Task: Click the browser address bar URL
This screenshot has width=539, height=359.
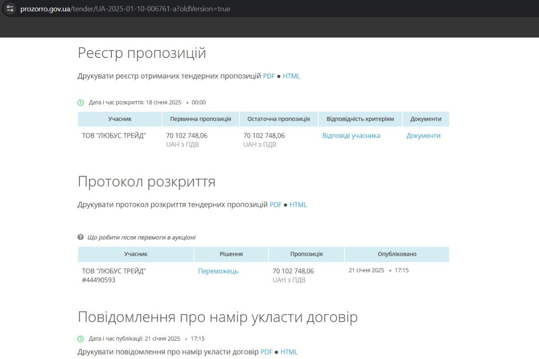Action: pyautogui.click(x=126, y=9)
